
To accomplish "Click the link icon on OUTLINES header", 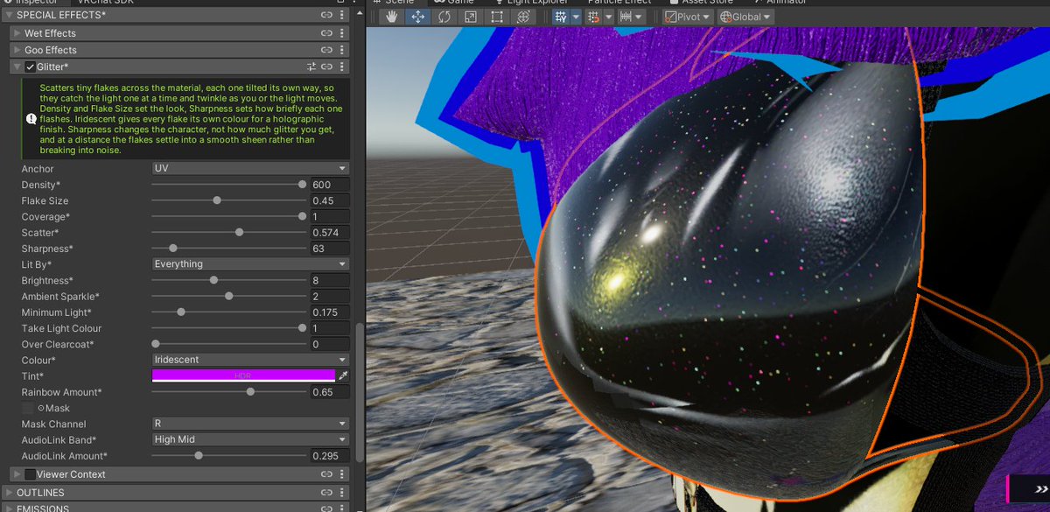I will pyautogui.click(x=326, y=493).
